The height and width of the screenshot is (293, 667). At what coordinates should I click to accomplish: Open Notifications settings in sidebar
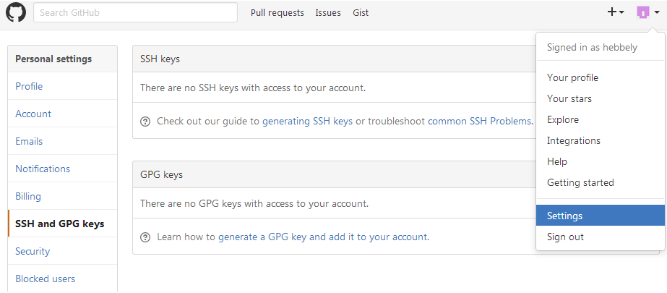click(43, 169)
